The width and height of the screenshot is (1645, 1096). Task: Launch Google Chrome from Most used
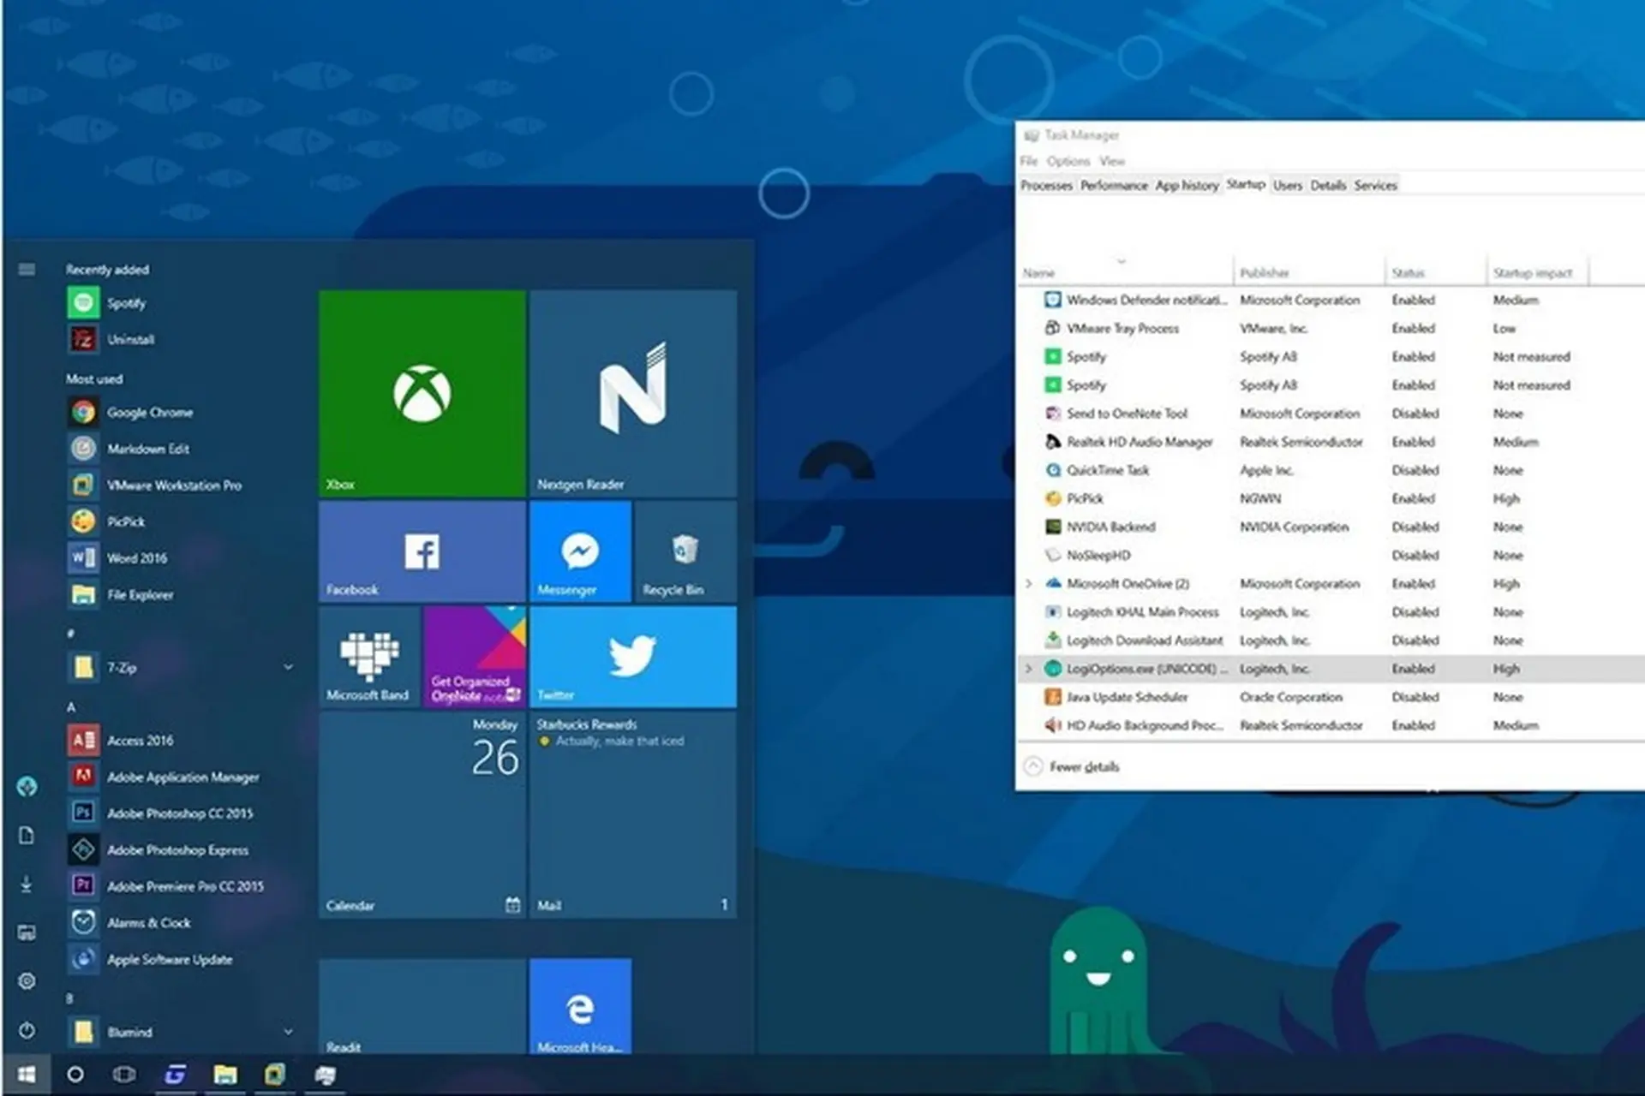click(150, 412)
